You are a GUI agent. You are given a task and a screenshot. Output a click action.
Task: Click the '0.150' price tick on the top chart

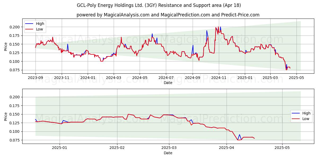point(15,44)
